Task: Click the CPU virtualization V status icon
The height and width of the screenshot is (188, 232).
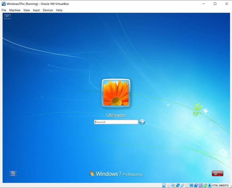Action: pyautogui.click(x=200, y=185)
